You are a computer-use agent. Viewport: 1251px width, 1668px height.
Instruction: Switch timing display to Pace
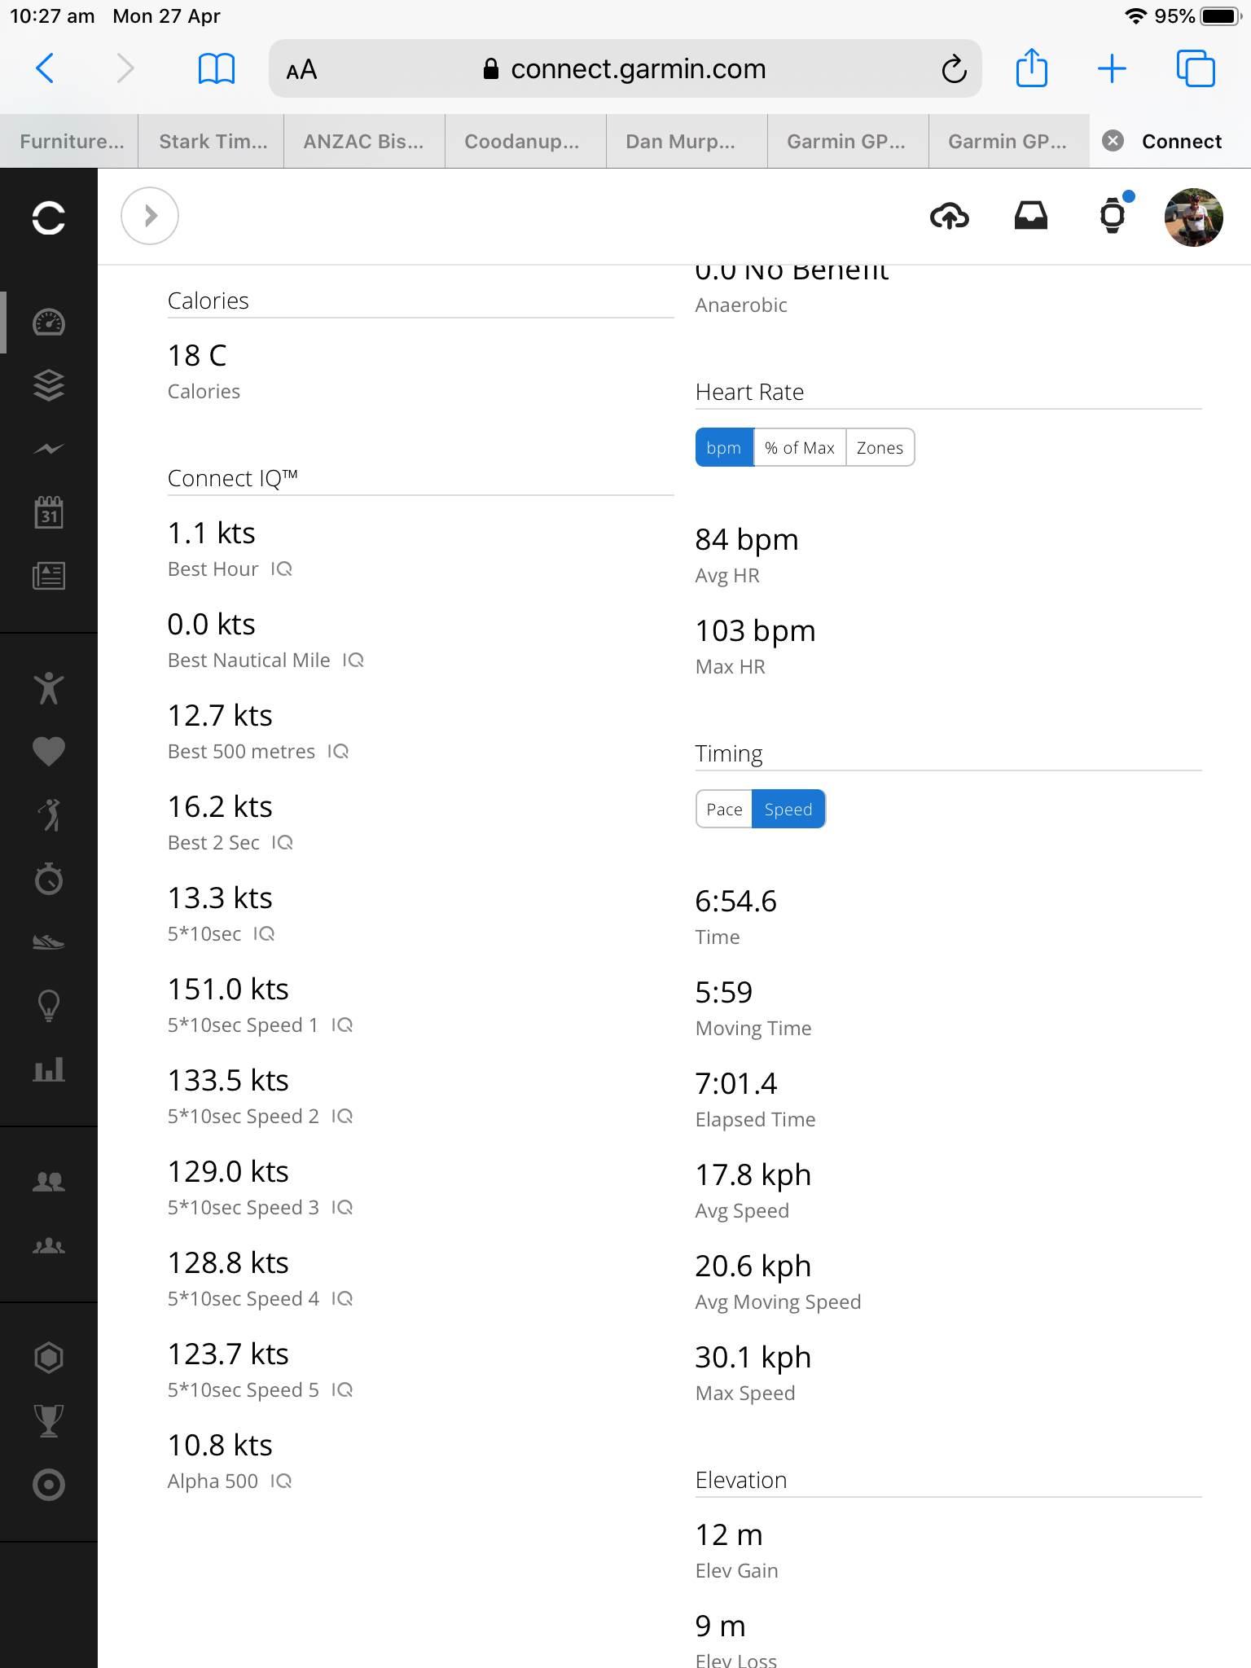(x=724, y=810)
